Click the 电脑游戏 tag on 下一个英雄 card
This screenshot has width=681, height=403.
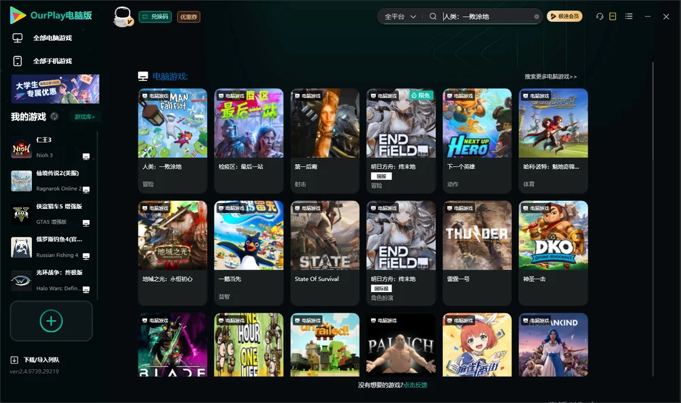[459, 96]
